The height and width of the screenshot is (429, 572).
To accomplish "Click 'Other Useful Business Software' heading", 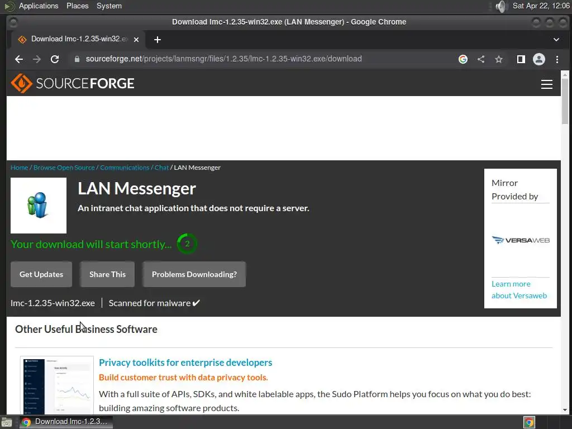I will [x=86, y=329].
